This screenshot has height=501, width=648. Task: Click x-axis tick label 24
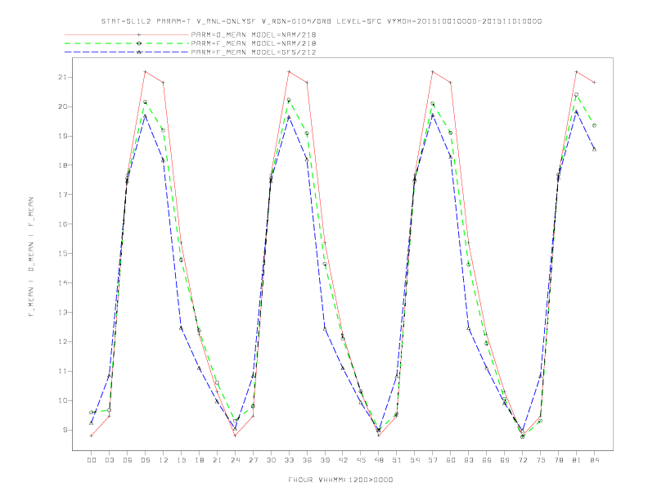235,460
